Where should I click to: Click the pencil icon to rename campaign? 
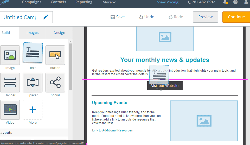[x=46, y=17]
